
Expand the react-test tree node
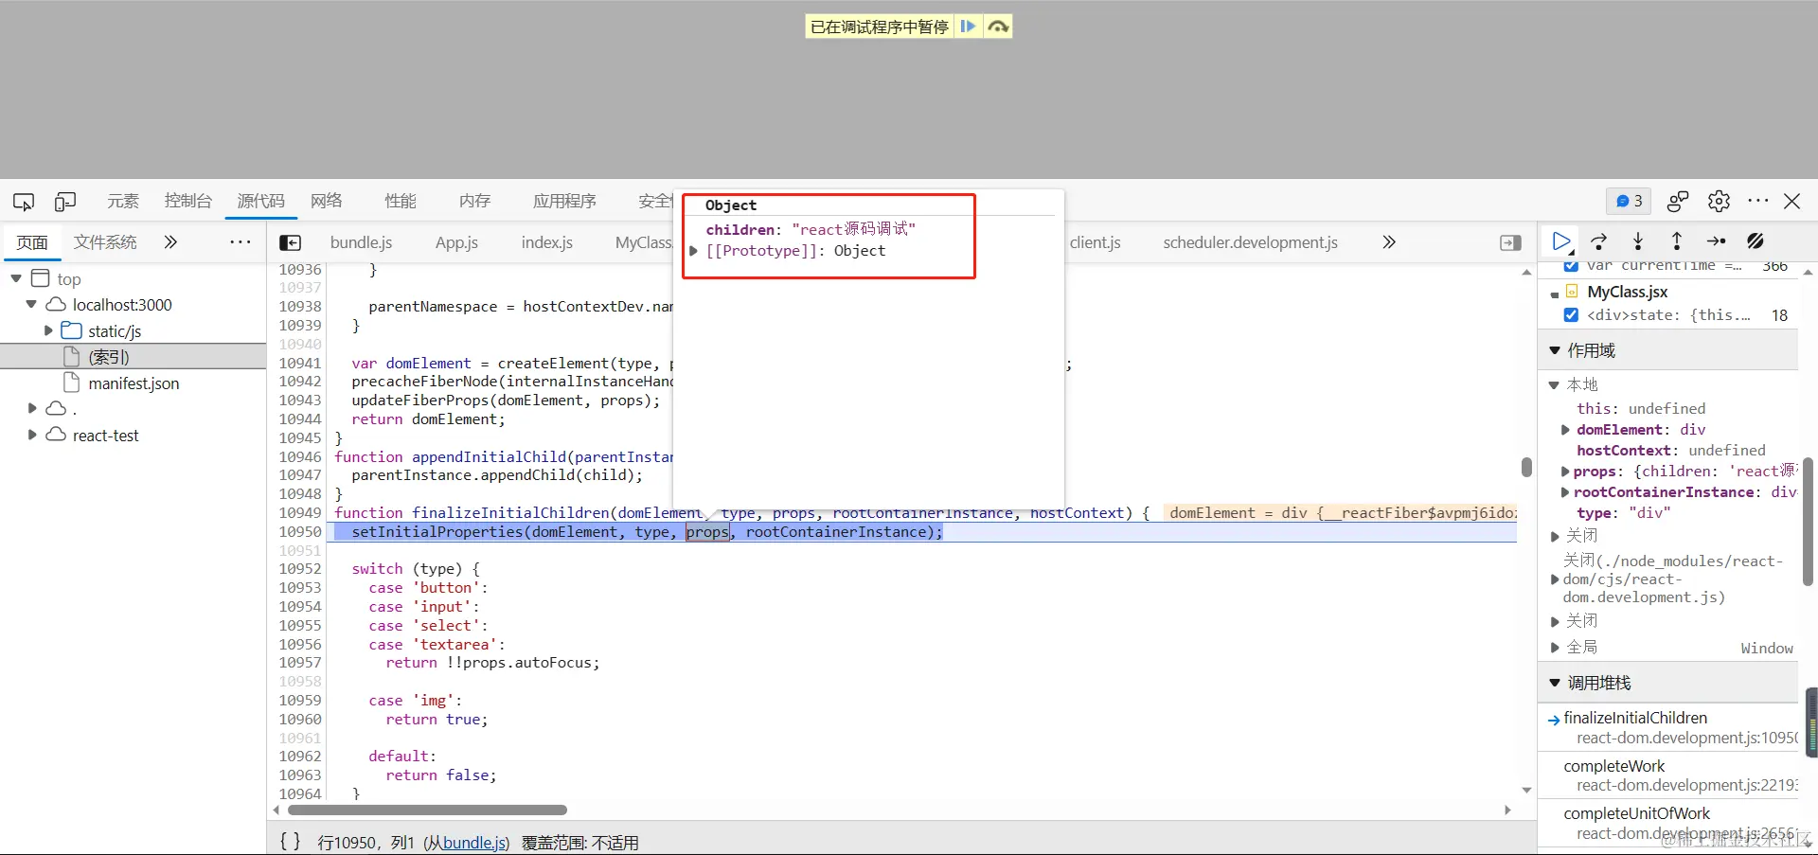coord(31,436)
